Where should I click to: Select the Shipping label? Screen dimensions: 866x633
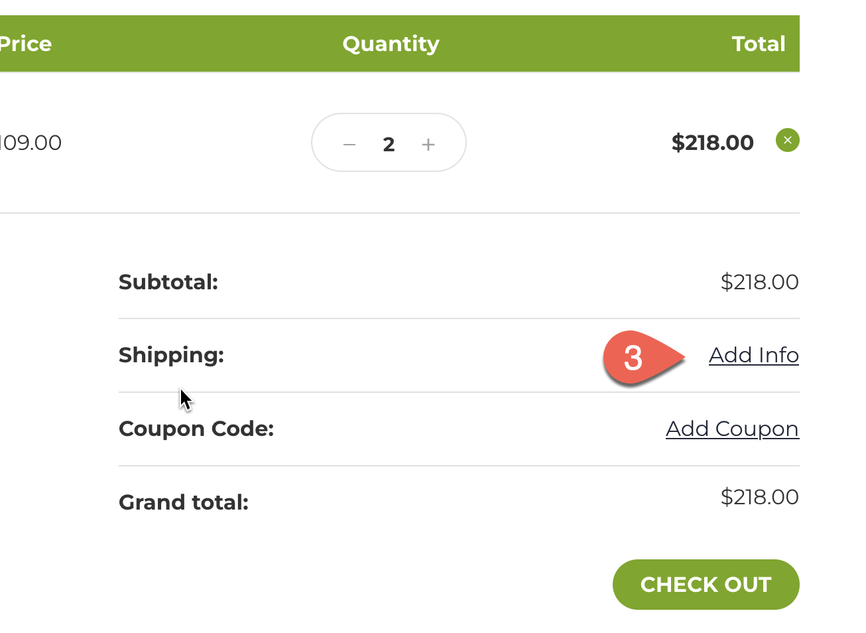pos(171,355)
